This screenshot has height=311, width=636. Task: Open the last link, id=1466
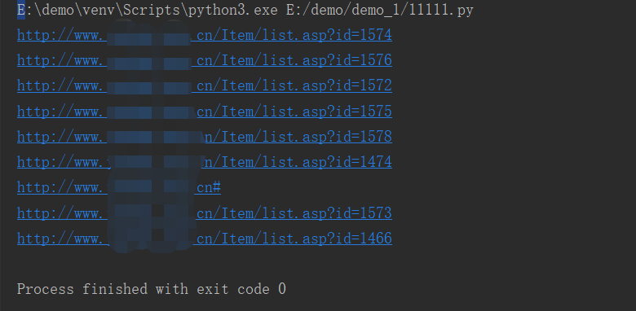[x=205, y=239]
